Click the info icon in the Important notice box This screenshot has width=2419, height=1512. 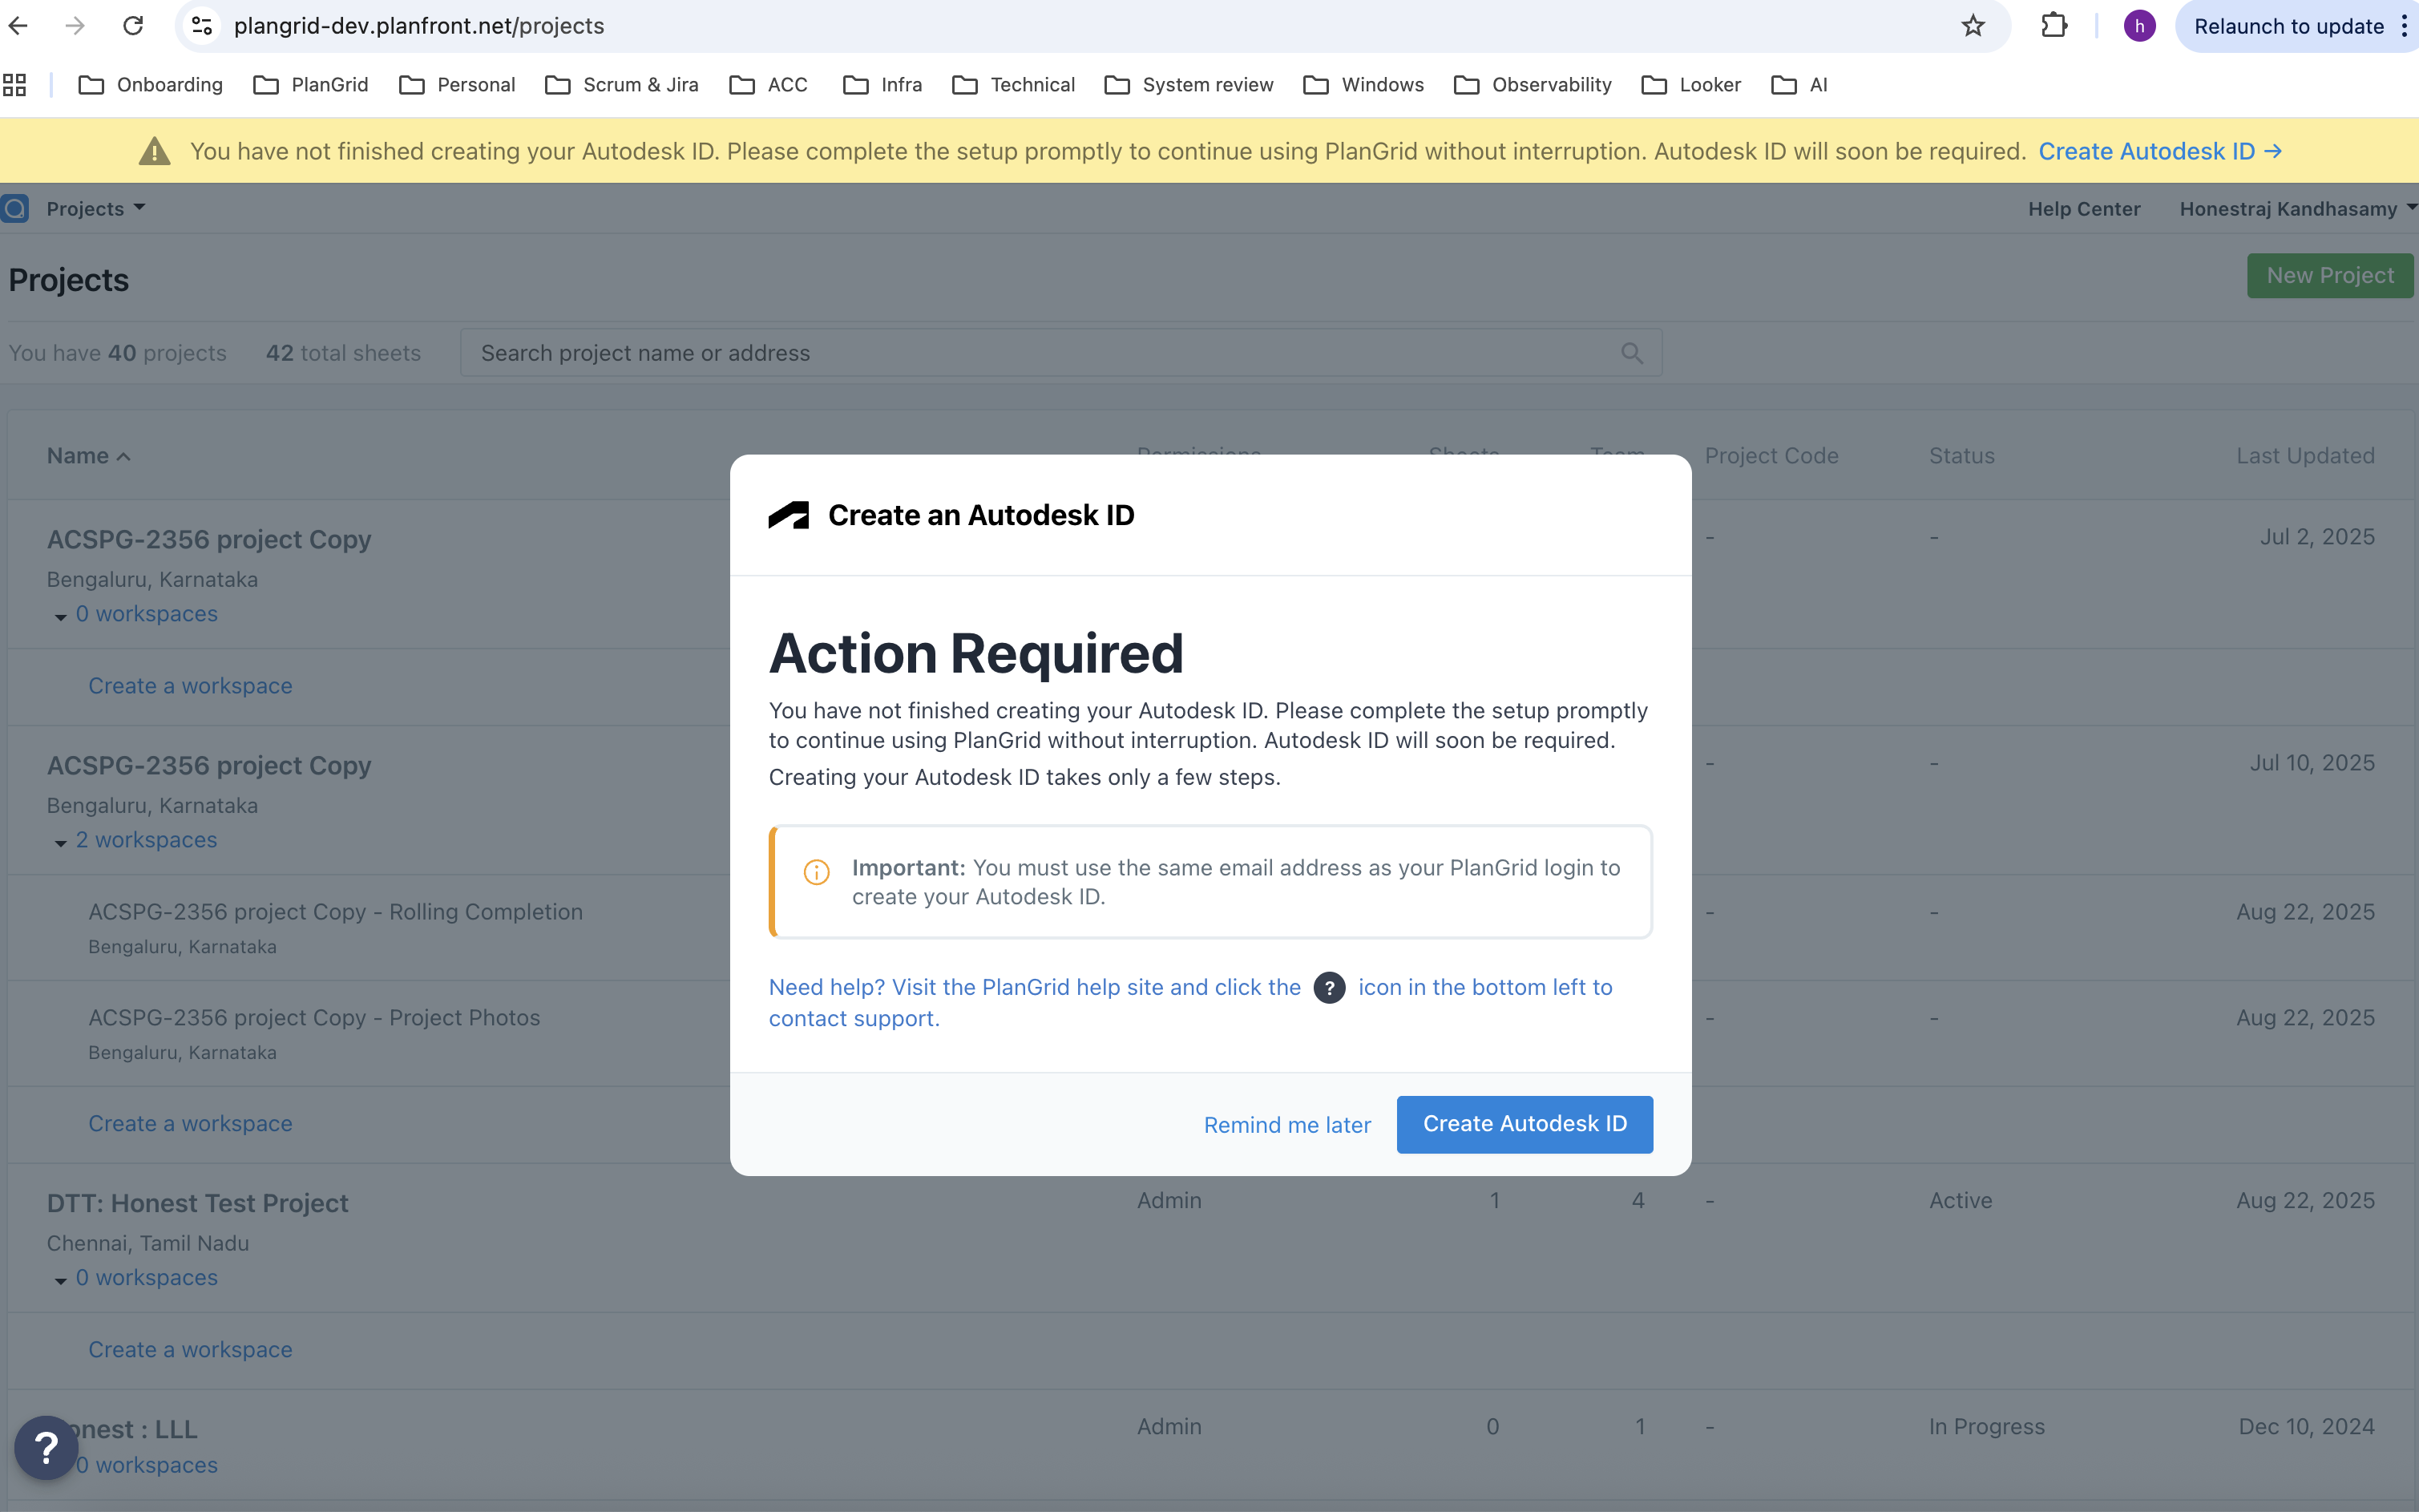coord(816,872)
